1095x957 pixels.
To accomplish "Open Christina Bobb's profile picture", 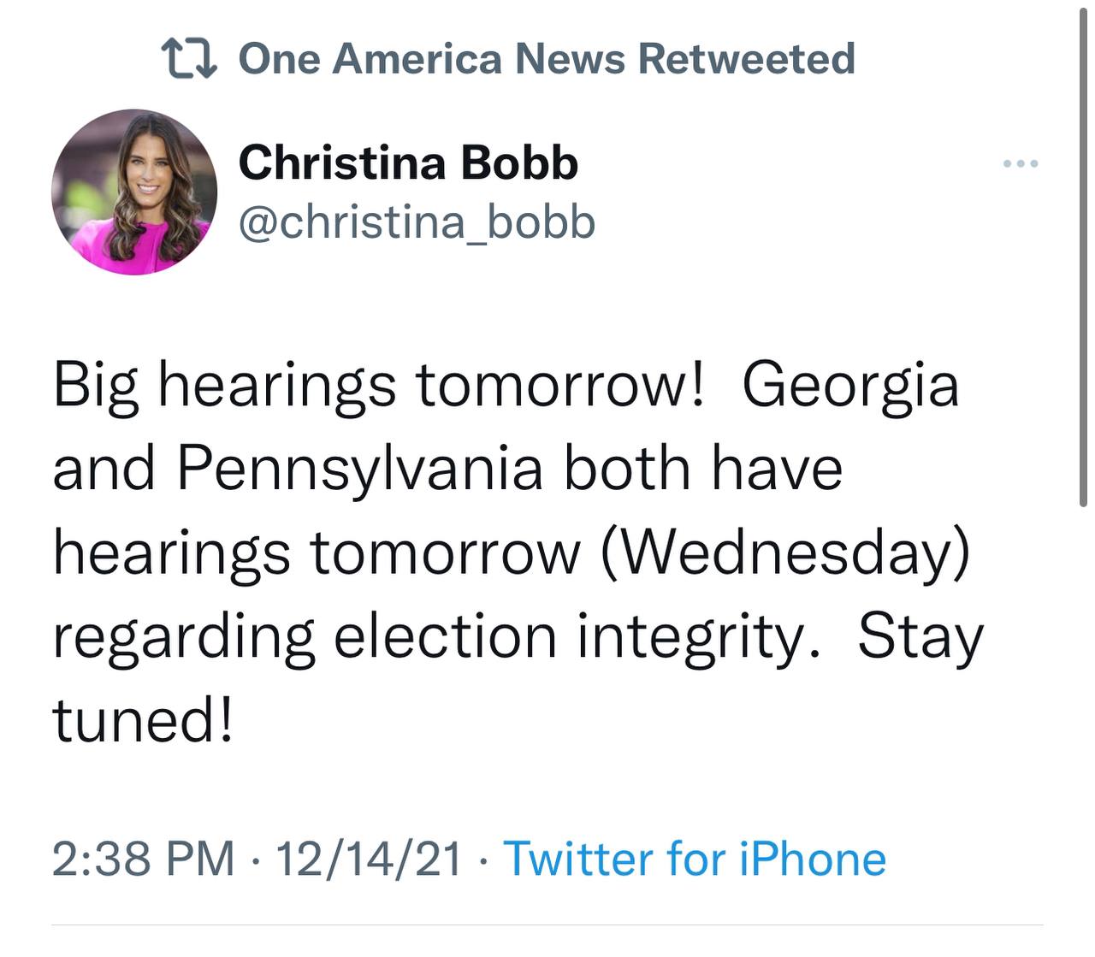I will coord(134,192).
